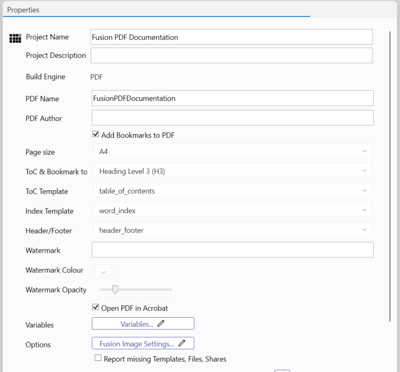This screenshot has width=400, height=372.
Task: Uncheck Open PDF in Acrobat
Action: pos(95,307)
